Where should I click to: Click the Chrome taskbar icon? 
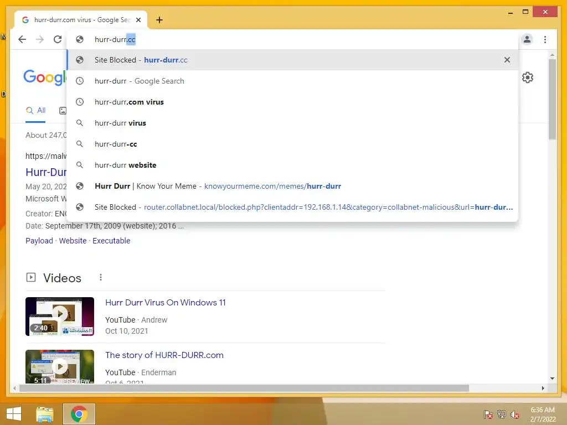click(79, 414)
